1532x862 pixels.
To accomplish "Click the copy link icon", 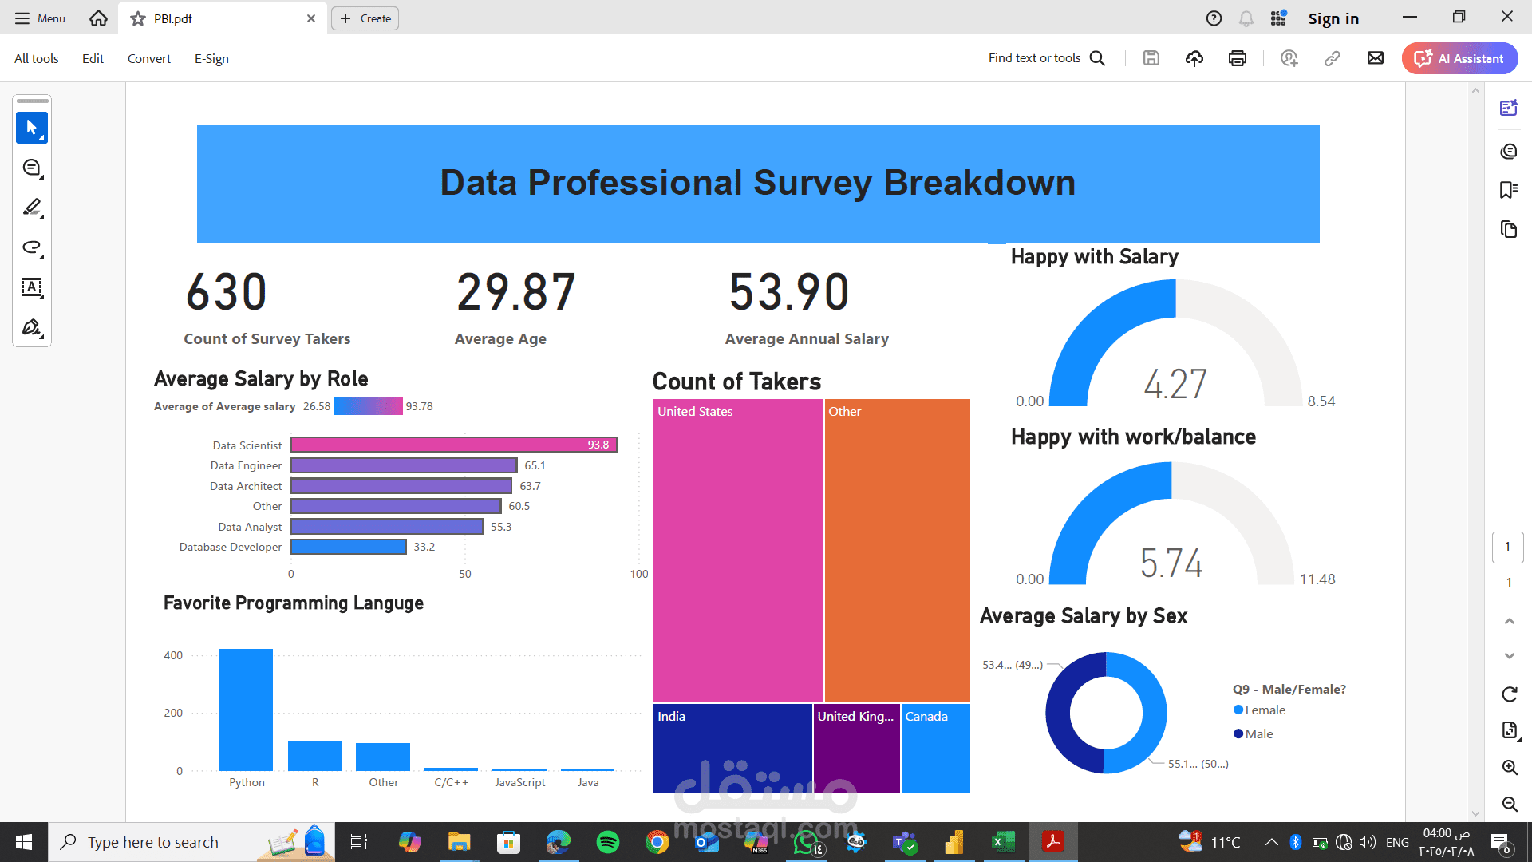I will pyautogui.click(x=1333, y=58).
